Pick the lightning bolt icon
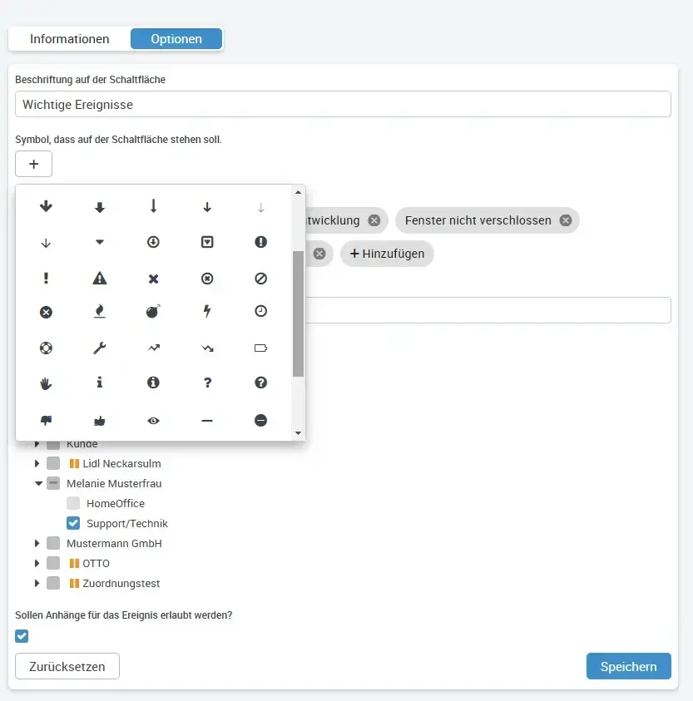 [207, 312]
